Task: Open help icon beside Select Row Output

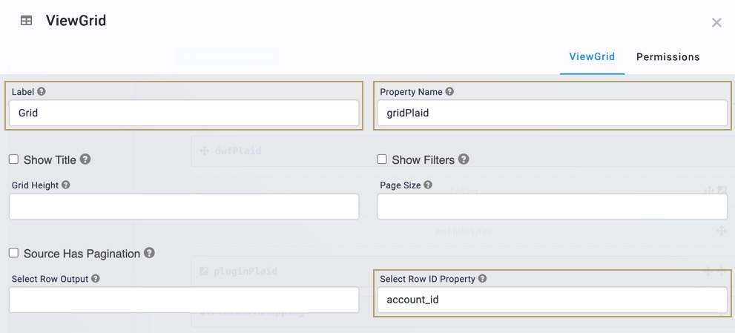Action: click(x=95, y=279)
